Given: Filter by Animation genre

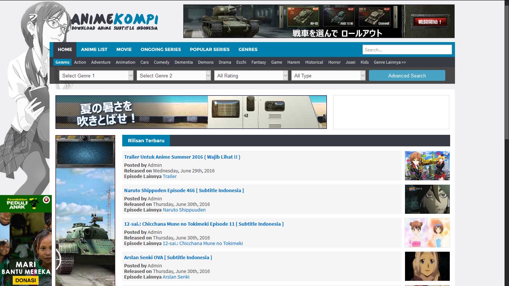Looking at the screenshot, I should pos(126,62).
